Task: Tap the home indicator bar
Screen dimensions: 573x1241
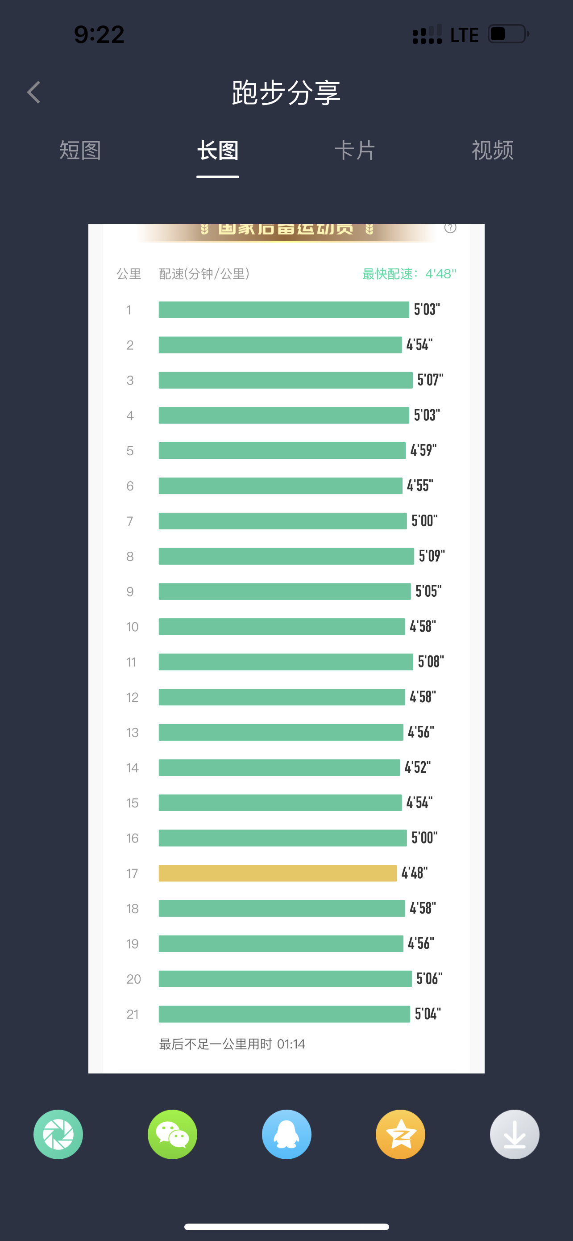Action: (286, 1227)
